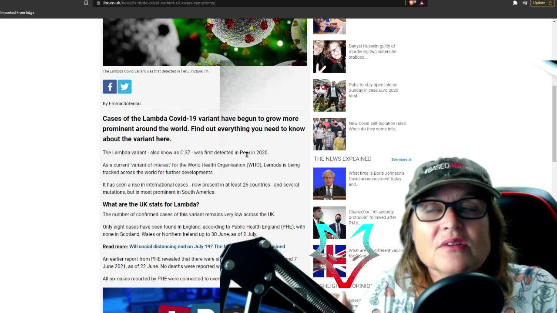Image resolution: width=557 pixels, height=313 pixels.
Task: Share the article on Facebook
Action: pos(110,87)
